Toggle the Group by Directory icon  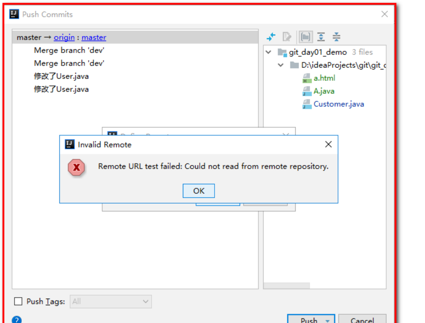[x=306, y=37]
